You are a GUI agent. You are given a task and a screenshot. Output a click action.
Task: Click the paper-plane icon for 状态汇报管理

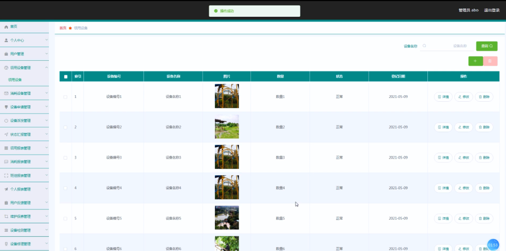[x=6, y=134]
